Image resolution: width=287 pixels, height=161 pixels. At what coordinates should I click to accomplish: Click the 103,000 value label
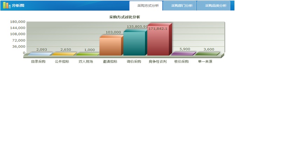coord(113,32)
